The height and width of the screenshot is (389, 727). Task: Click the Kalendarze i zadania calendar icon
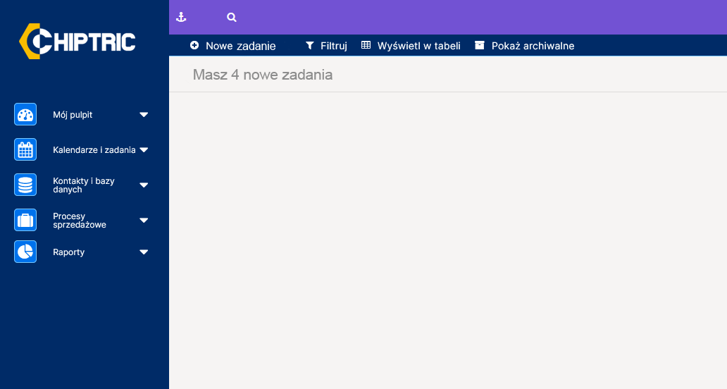pyautogui.click(x=25, y=150)
